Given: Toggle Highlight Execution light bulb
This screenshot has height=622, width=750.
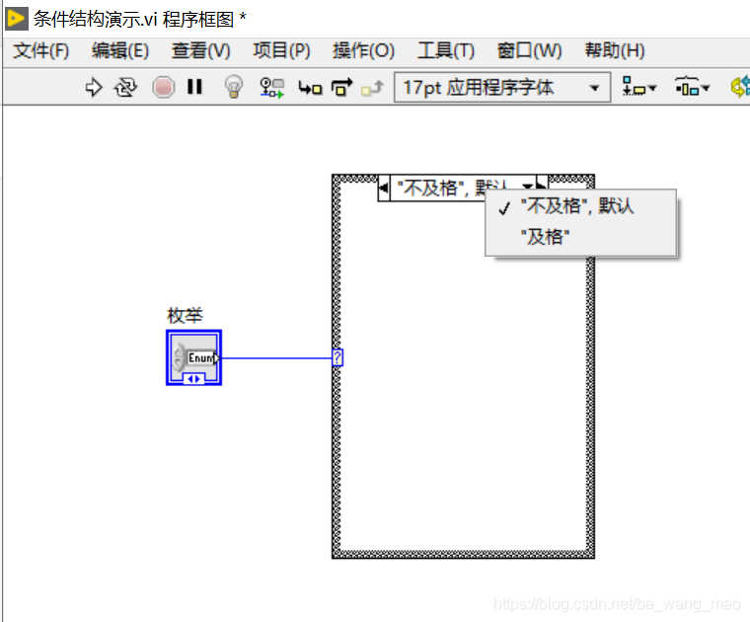Looking at the screenshot, I should tap(234, 87).
